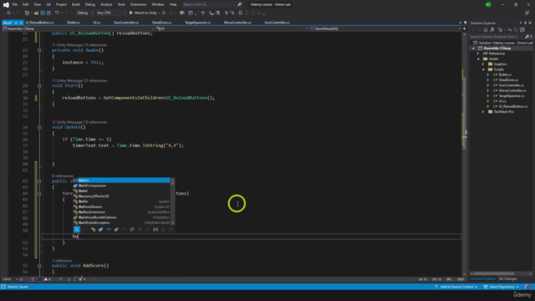535x301 pixels.
Task: Toggle the yellow classes filter right of the properties filter
Action: coord(116,229)
